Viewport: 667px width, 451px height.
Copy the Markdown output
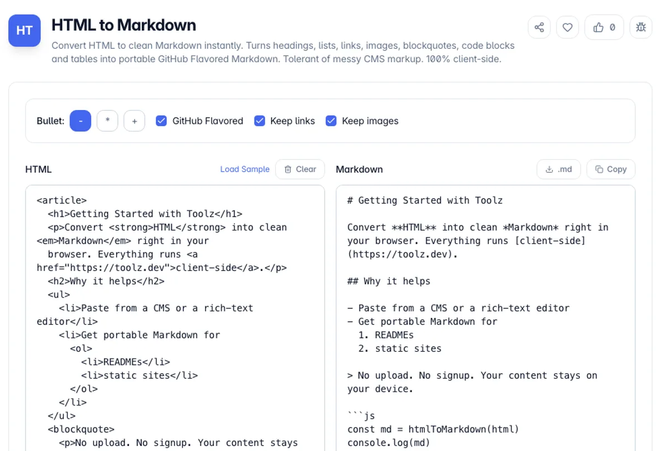611,169
